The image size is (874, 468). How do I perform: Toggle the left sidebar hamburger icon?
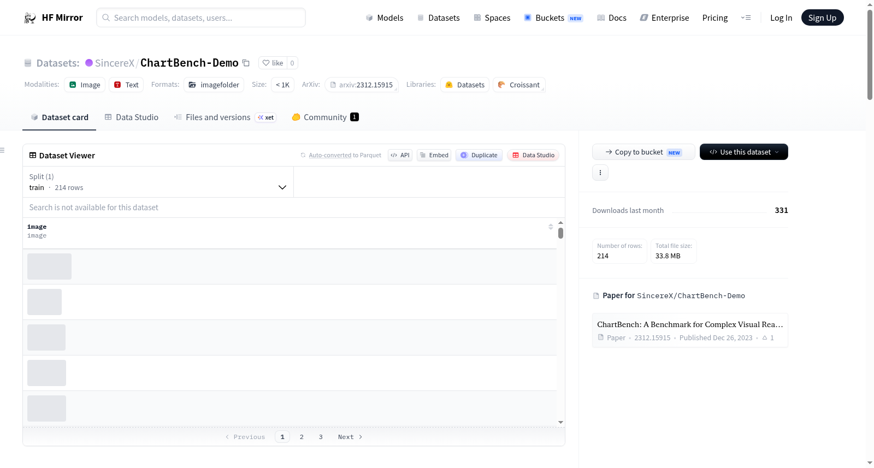point(2,150)
